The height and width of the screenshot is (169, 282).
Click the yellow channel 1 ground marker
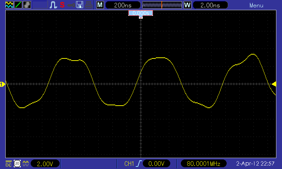2,84
